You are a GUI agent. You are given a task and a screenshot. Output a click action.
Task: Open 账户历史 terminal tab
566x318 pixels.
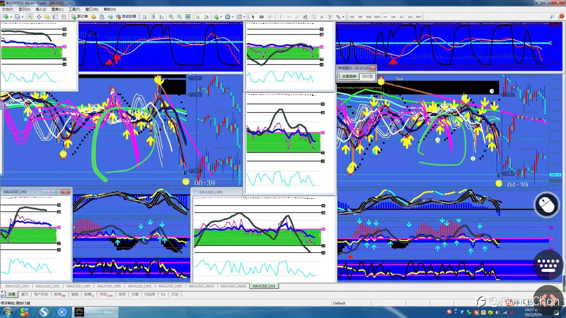click(x=41, y=294)
